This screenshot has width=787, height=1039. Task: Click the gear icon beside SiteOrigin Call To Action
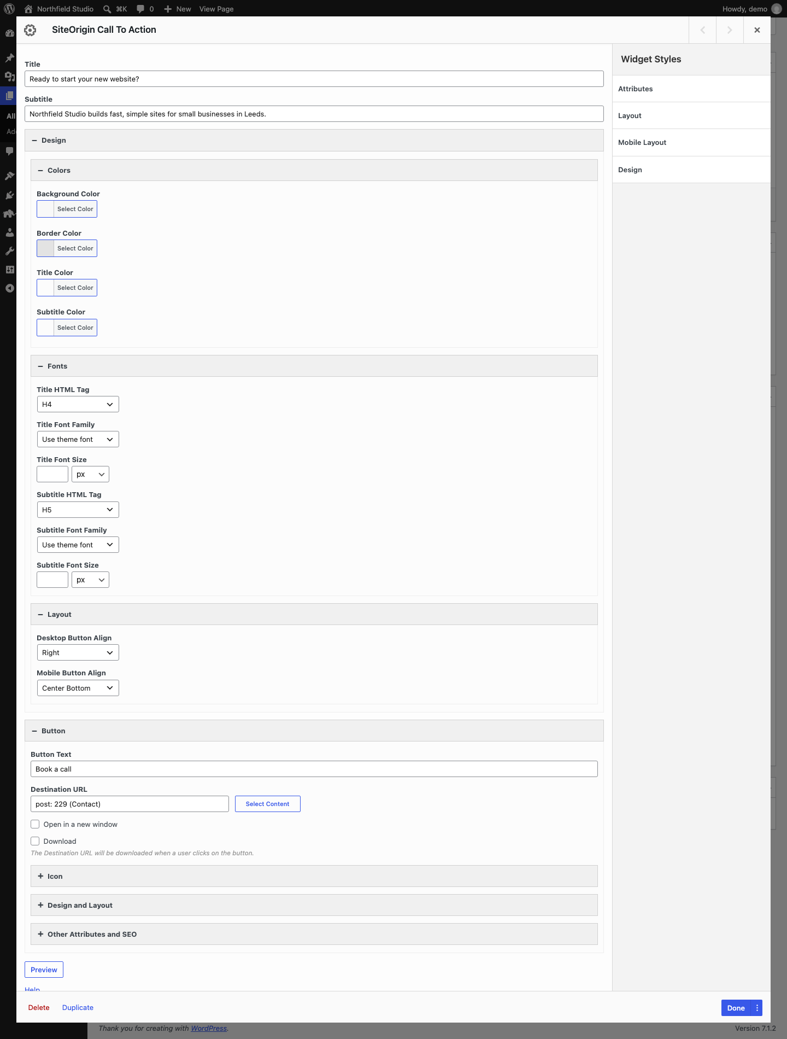coord(30,30)
